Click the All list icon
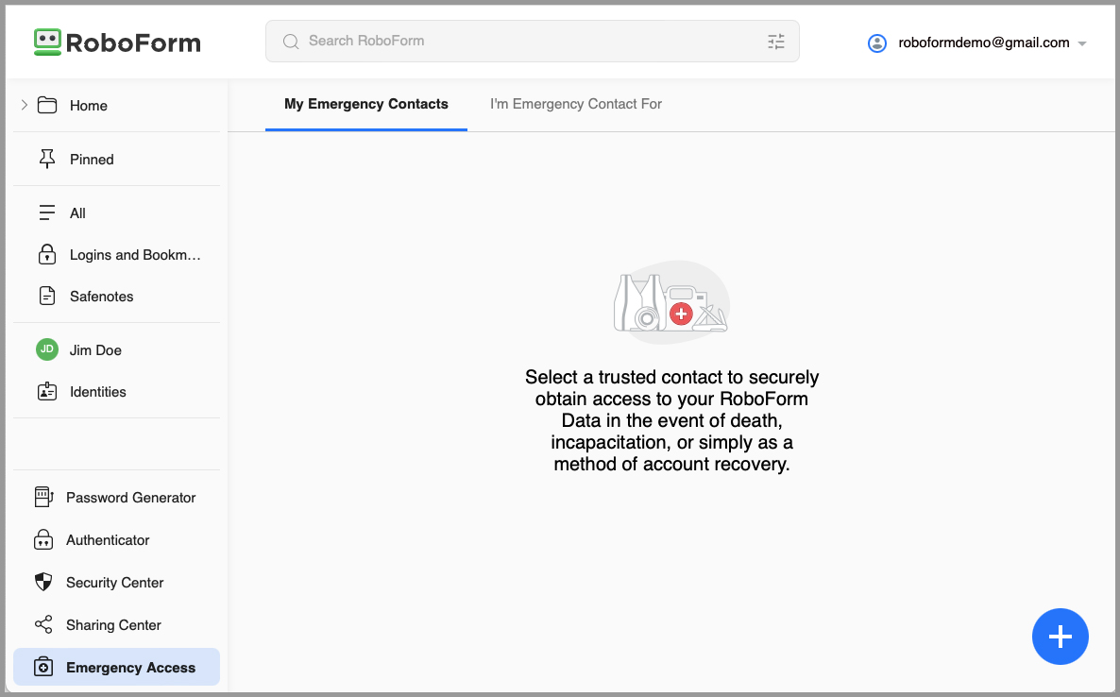 point(47,212)
